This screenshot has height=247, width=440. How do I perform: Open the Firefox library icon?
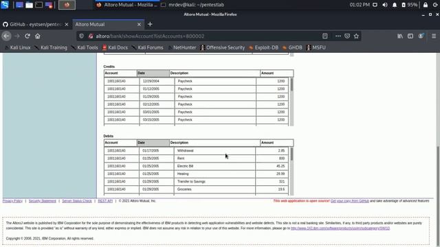coord(400,36)
